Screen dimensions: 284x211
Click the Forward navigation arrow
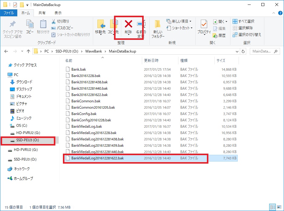[15, 51]
